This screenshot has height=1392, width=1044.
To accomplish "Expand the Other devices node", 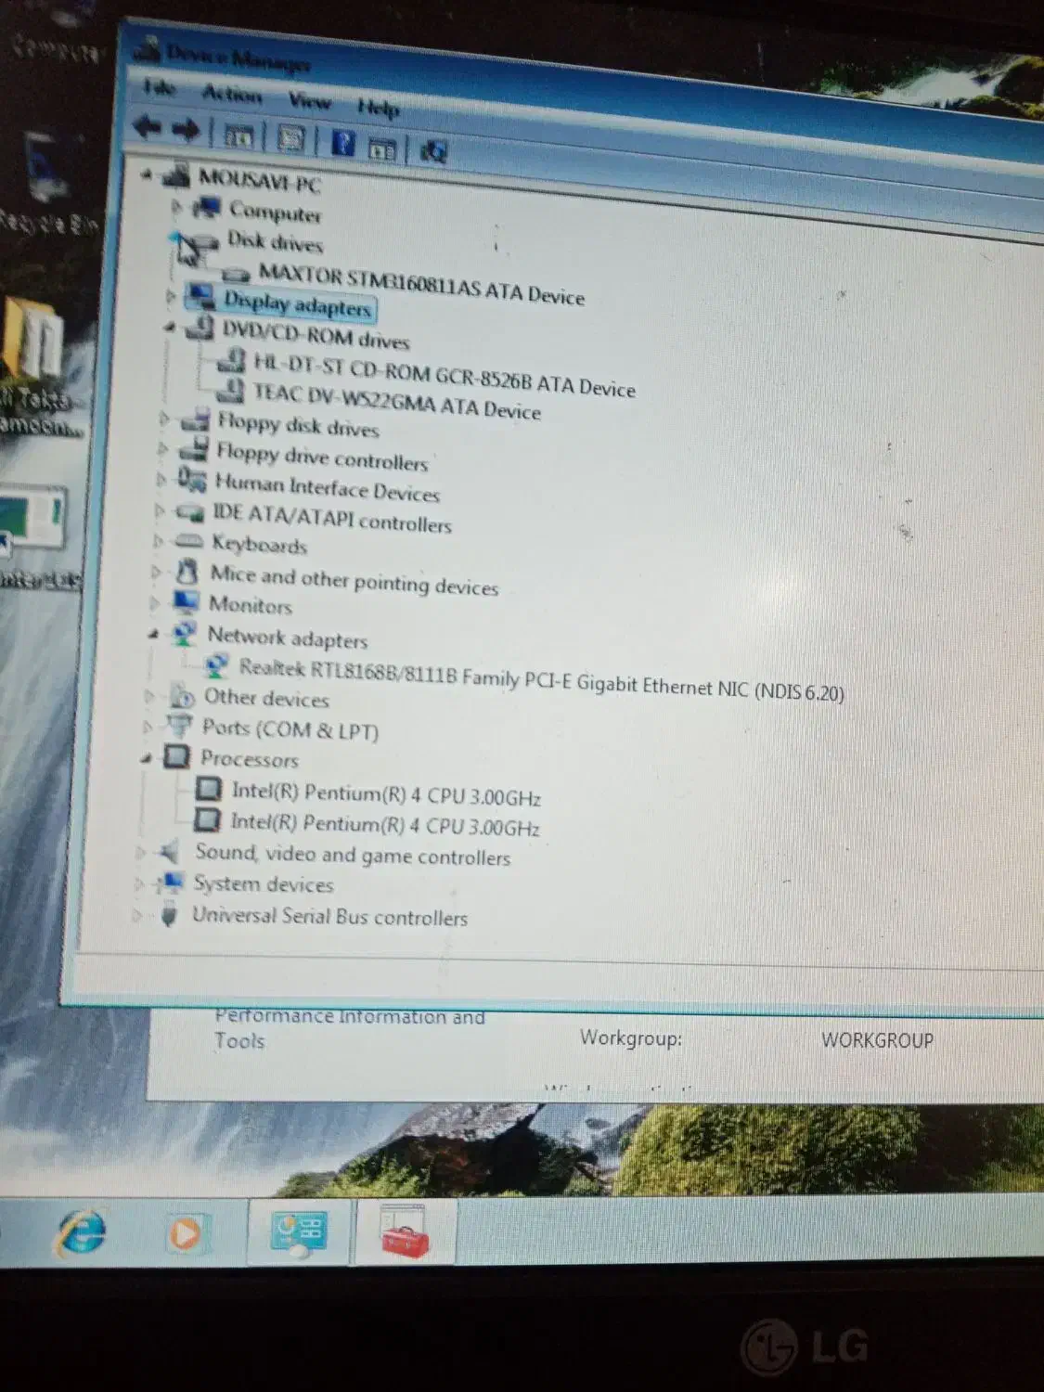I will click(x=148, y=695).
